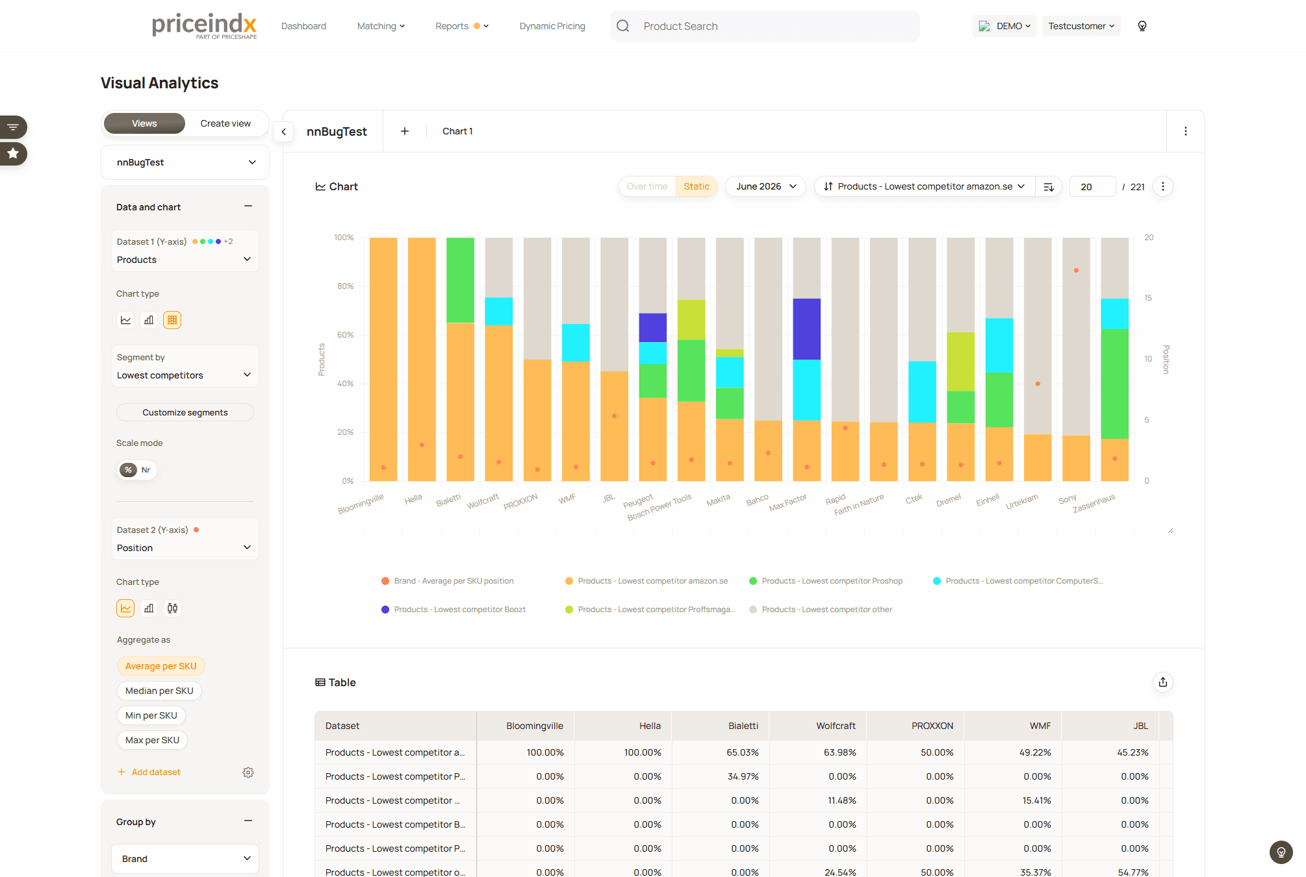The height and width of the screenshot is (877, 1306).
Task: Toggle Lowest competitor Proffsmaga... legend entry
Action: tap(650, 610)
